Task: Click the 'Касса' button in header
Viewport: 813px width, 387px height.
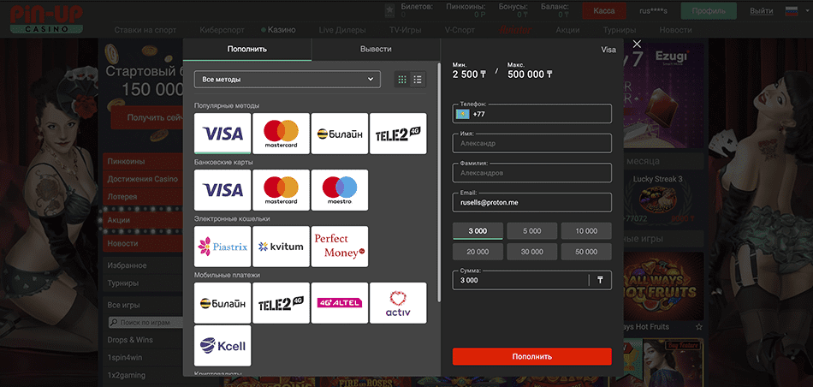Action: tap(604, 11)
